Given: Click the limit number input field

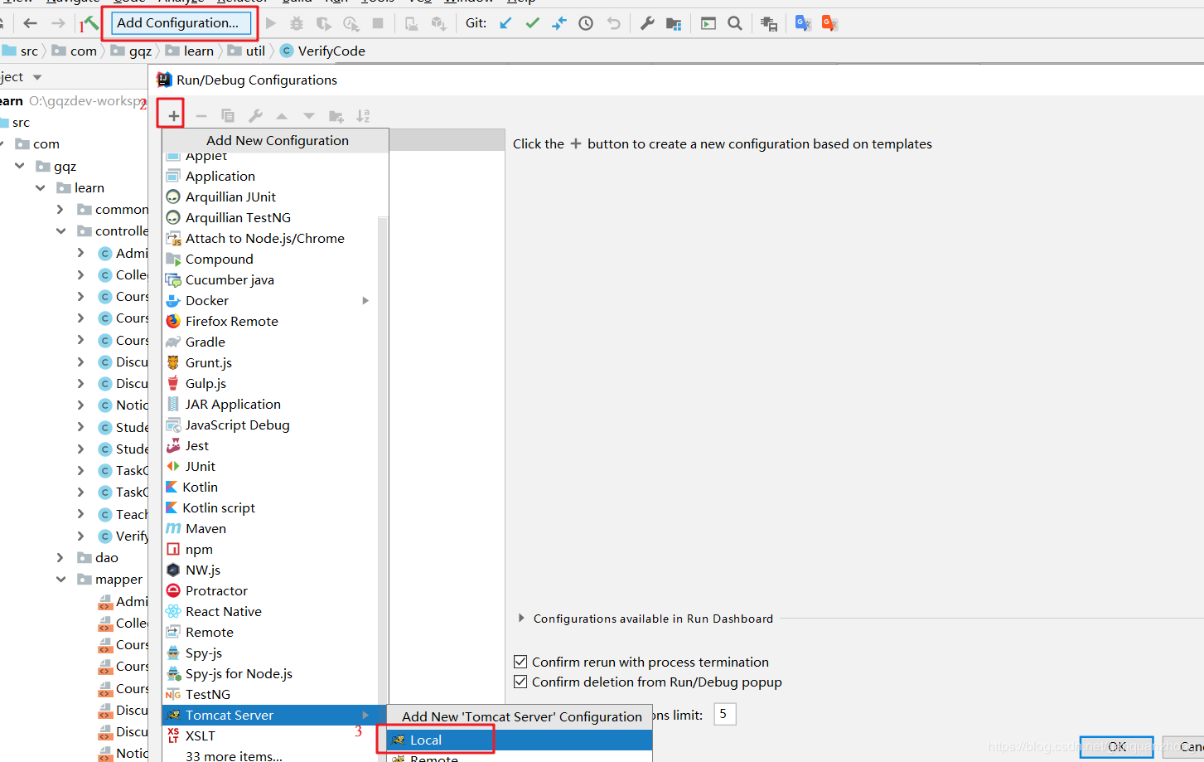Looking at the screenshot, I should click(x=724, y=714).
